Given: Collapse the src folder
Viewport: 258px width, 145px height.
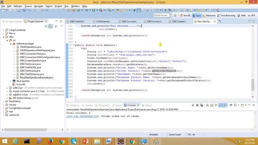Looking at the screenshot, I should click(7, 40).
